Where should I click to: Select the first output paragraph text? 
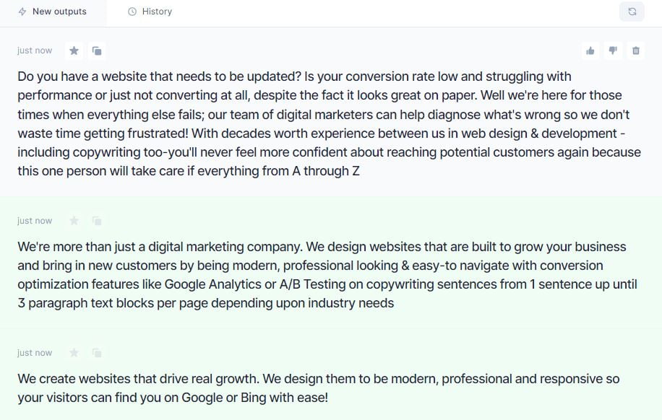click(x=330, y=123)
